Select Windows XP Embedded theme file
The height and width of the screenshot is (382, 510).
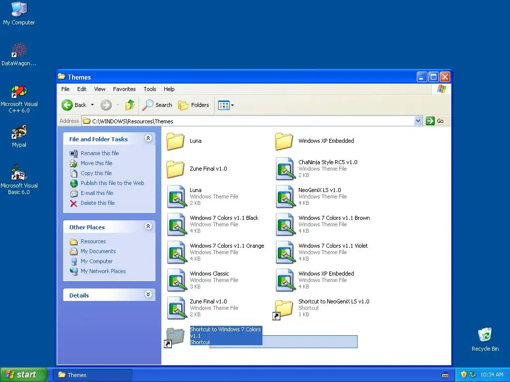click(x=315, y=281)
